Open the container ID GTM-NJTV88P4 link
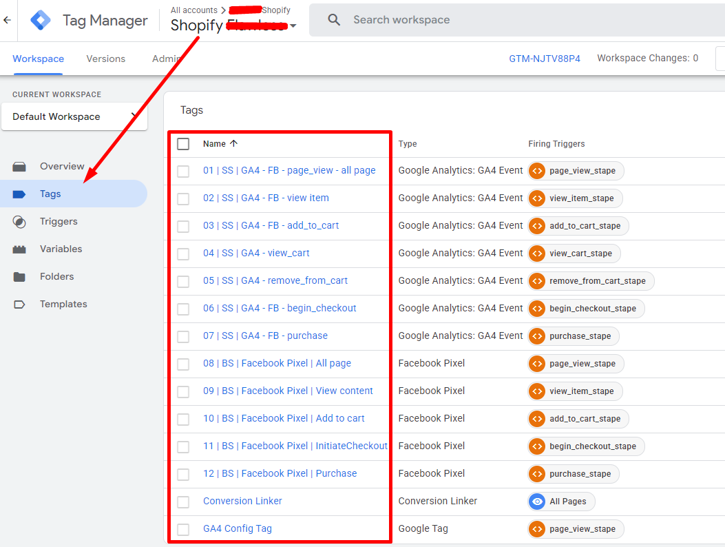The image size is (725, 547). 544,59
